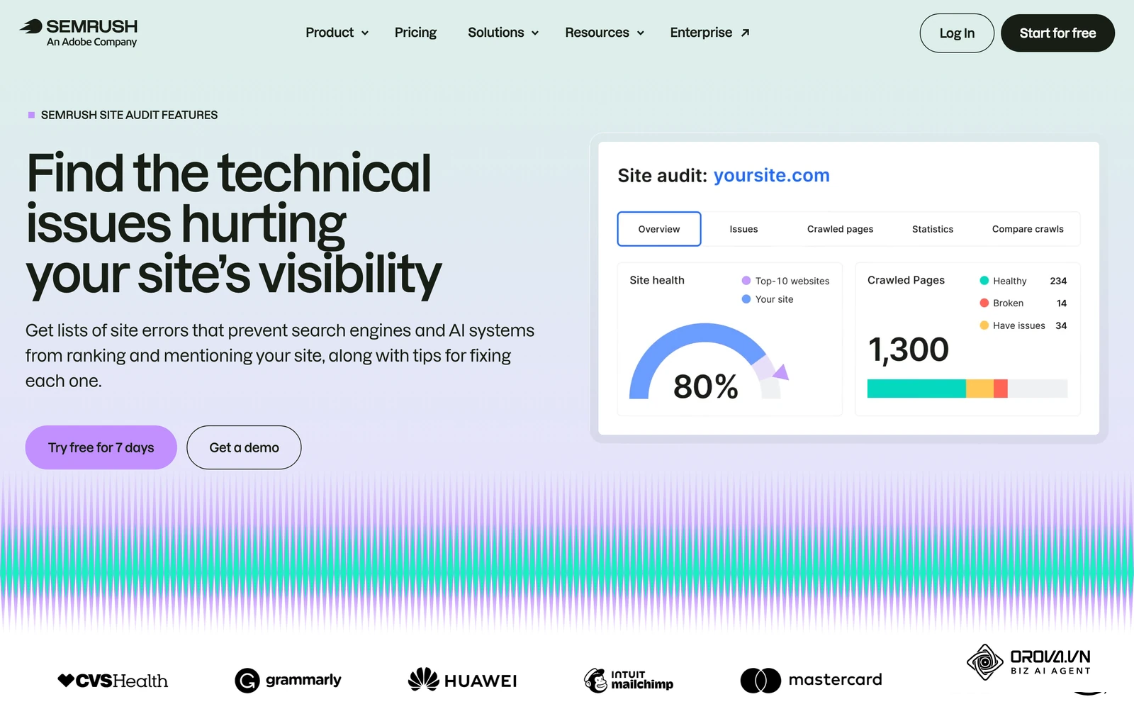Click the Mastercard logo
The image size is (1134, 709).
[811, 680]
